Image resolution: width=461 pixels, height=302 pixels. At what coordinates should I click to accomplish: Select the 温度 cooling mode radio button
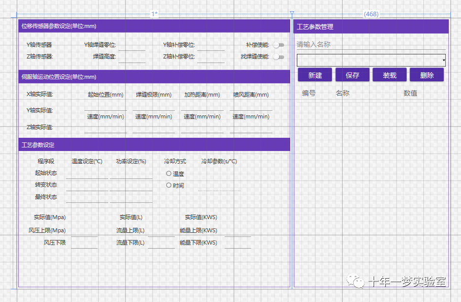coord(168,173)
